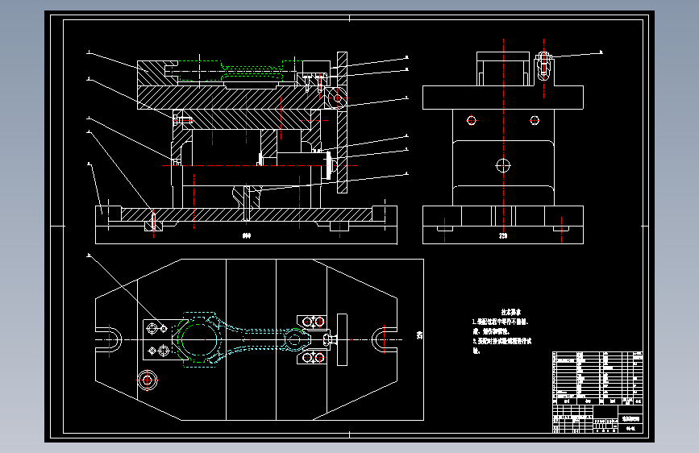
Task: Pick the left red-centered hole in side view
Action: [x=472, y=120]
